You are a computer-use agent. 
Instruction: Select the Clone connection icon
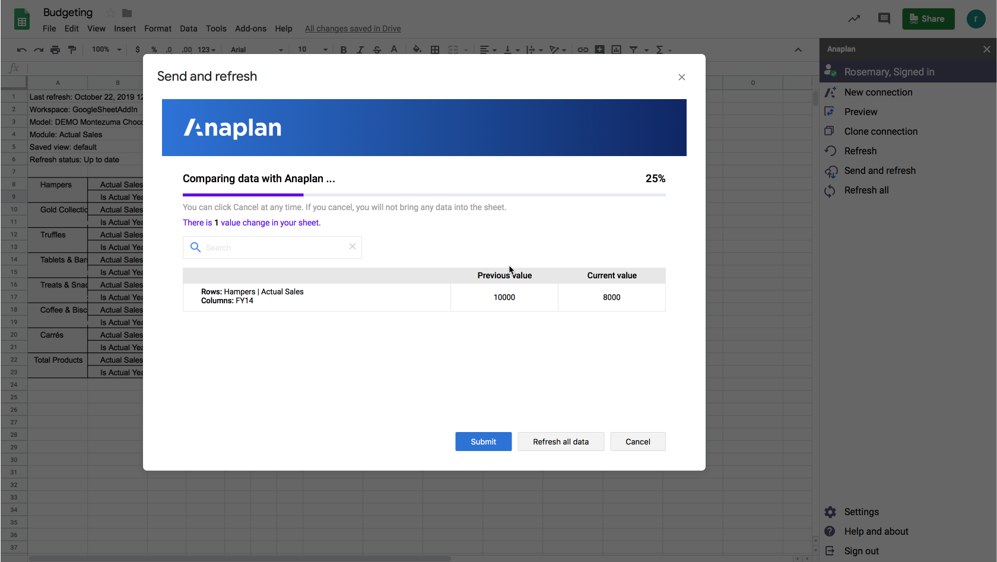coord(830,131)
